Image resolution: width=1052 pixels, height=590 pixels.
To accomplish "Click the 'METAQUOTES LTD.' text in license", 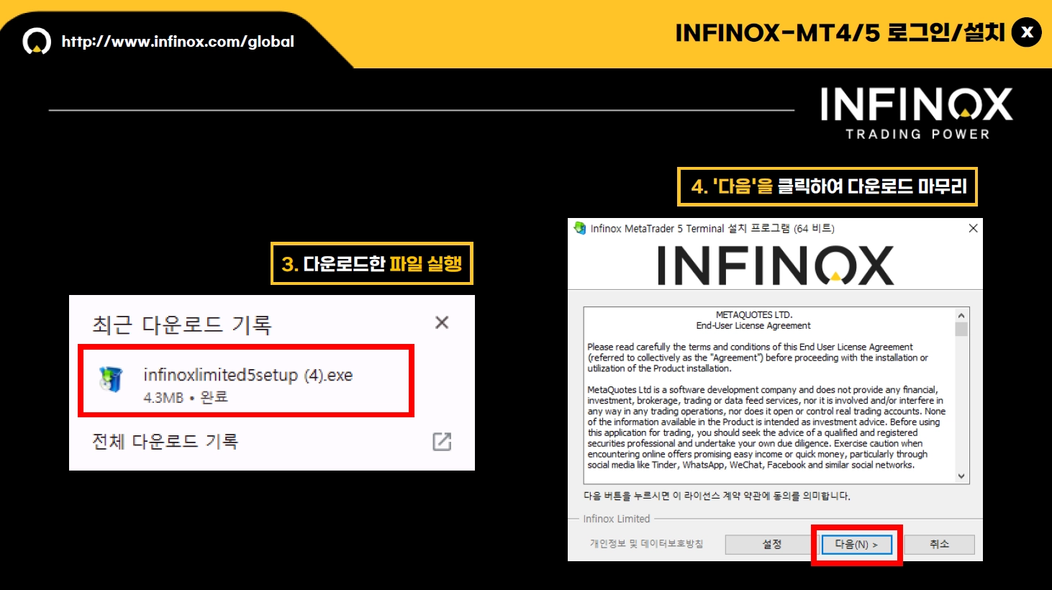I will (753, 315).
